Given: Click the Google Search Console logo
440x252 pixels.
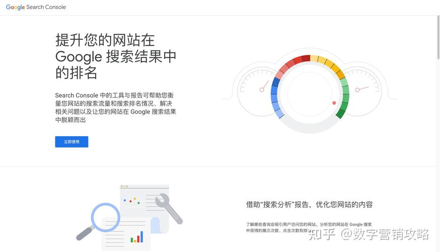Looking at the screenshot, I should click(x=36, y=7).
